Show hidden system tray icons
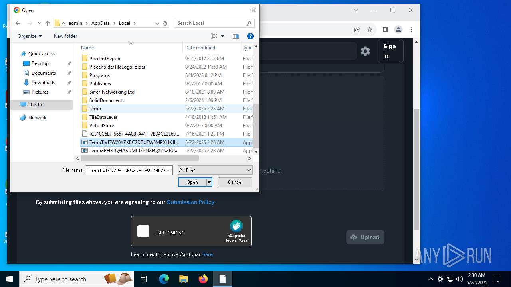This screenshot has width=511, height=287. point(430,279)
